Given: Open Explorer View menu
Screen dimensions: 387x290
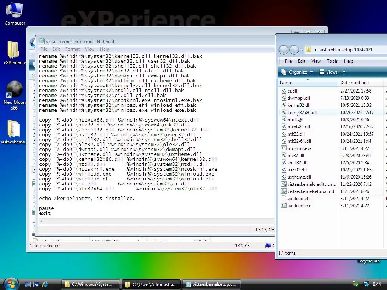Looking at the screenshot, I should [x=316, y=61].
